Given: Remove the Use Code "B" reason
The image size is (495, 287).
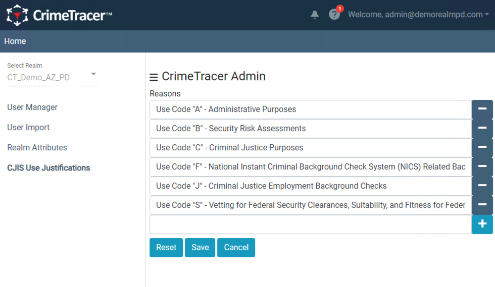Looking at the screenshot, I should pos(482,128).
